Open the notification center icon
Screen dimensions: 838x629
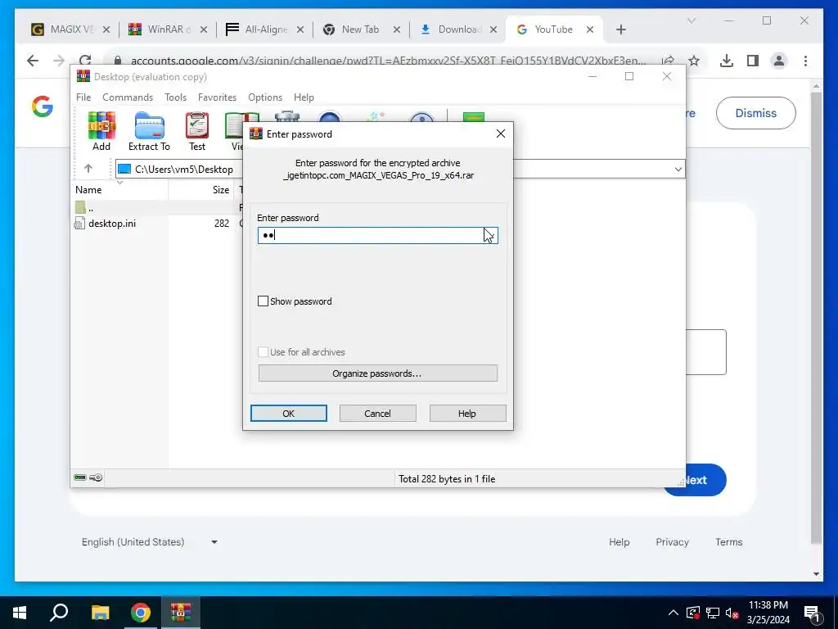(x=812, y=613)
